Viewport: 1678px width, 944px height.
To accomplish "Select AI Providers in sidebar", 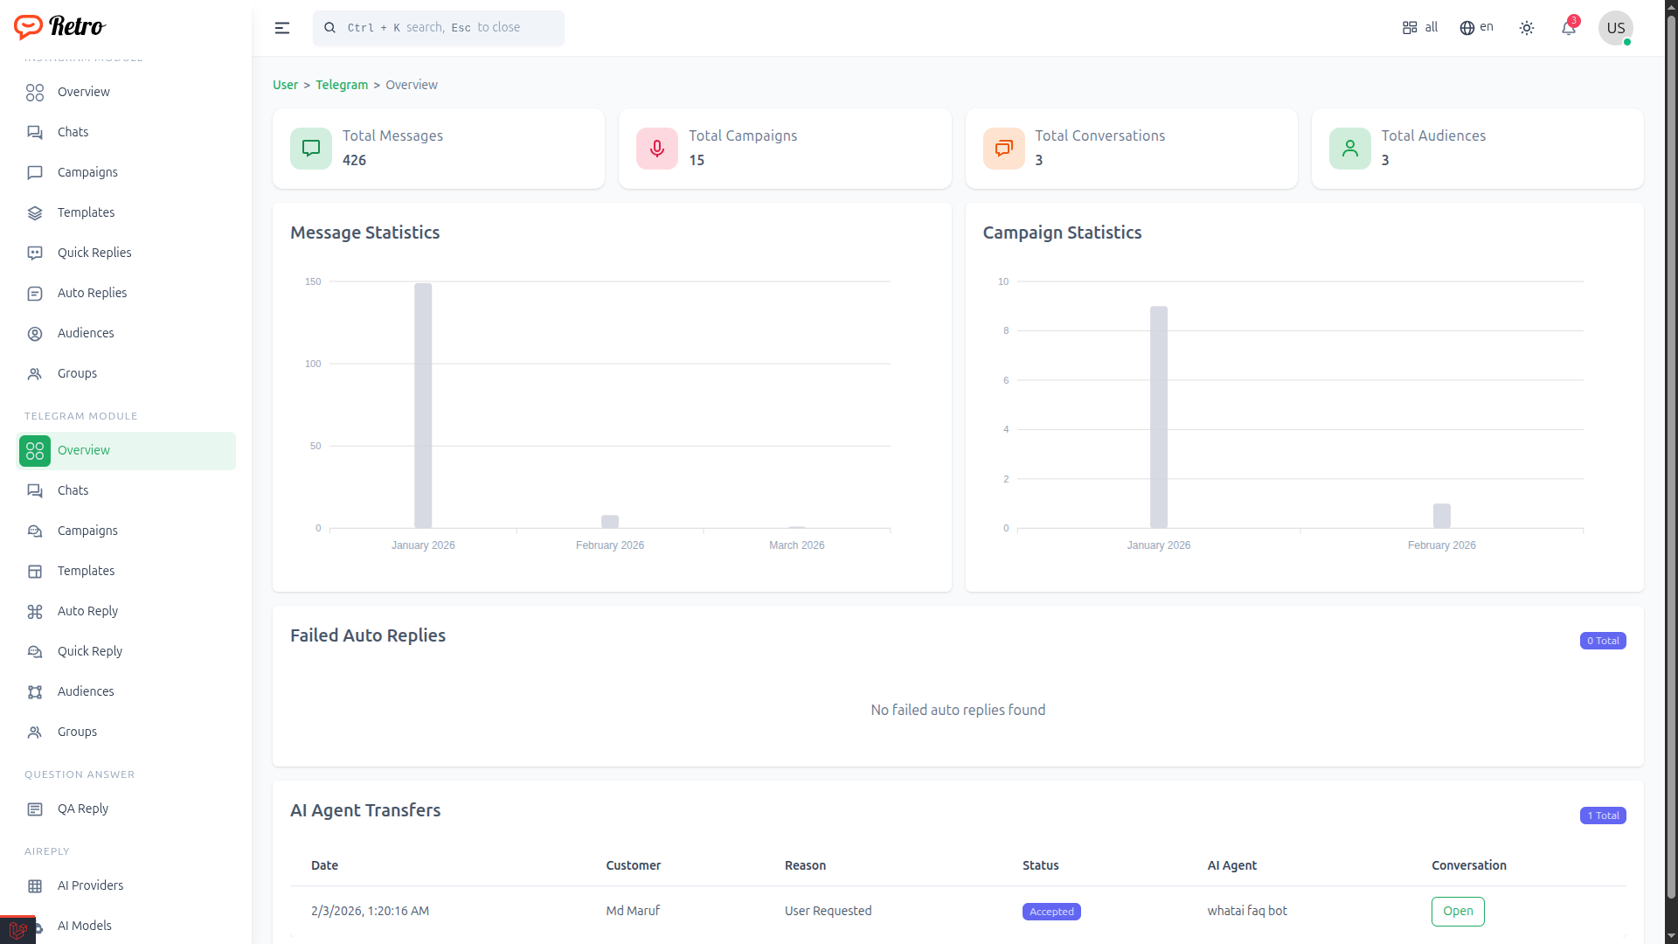I will pos(90,885).
